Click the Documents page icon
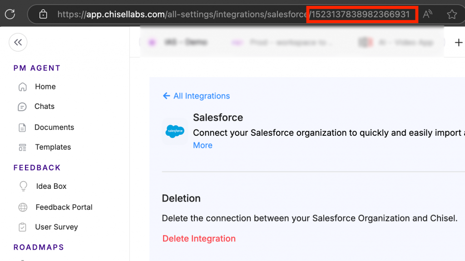Viewport: 465px width, 261px height. [x=22, y=128]
